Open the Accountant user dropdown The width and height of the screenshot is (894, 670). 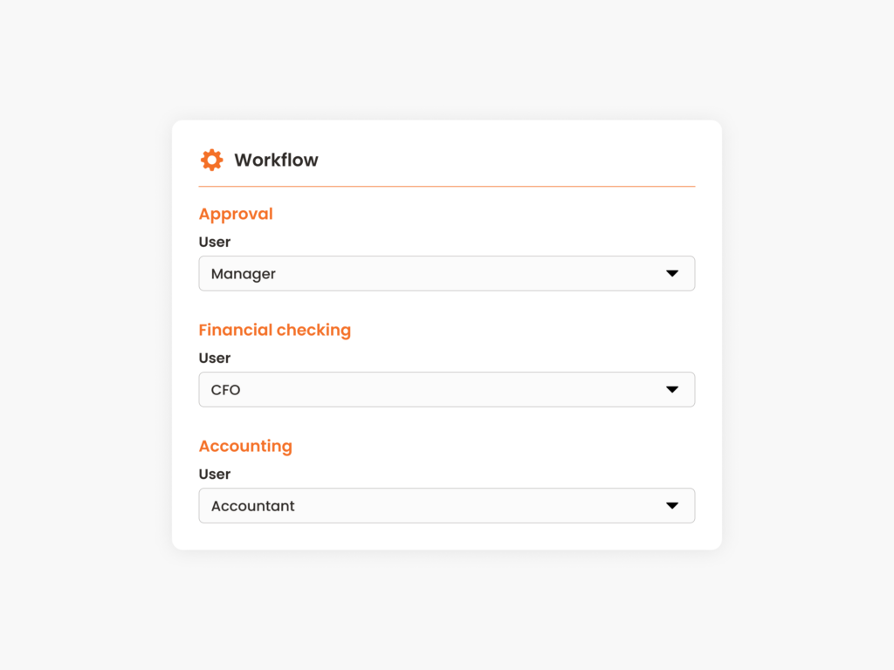(447, 505)
